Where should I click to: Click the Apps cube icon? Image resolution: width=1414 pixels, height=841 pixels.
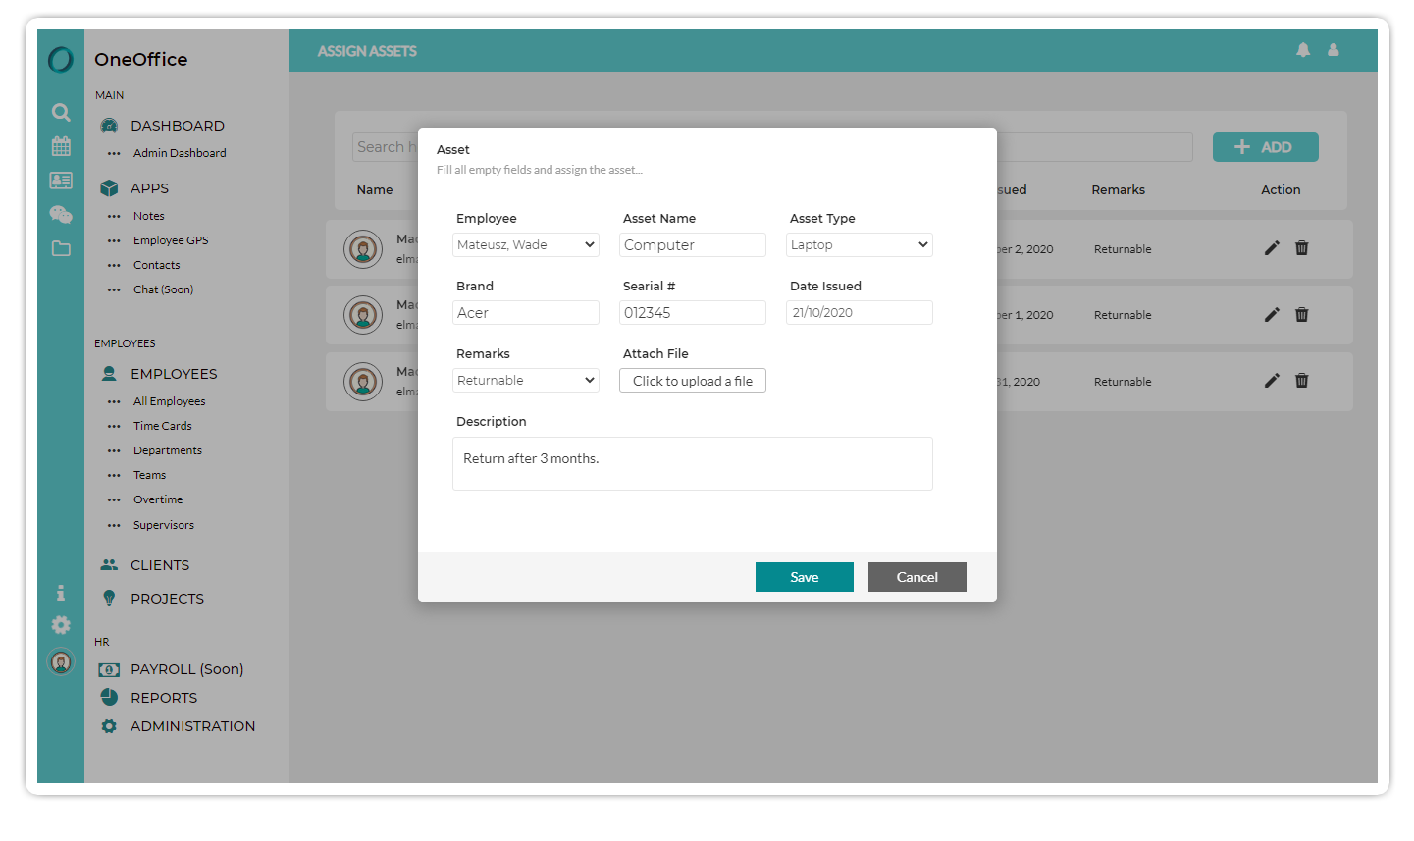(109, 188)
